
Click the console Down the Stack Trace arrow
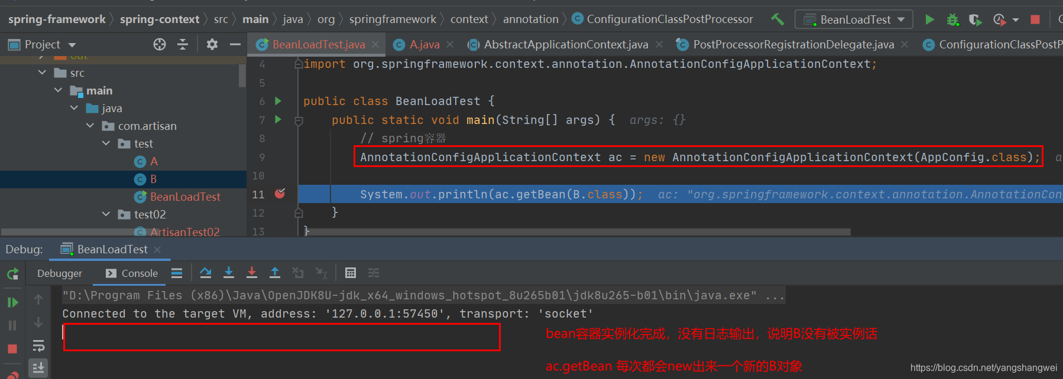38,322
